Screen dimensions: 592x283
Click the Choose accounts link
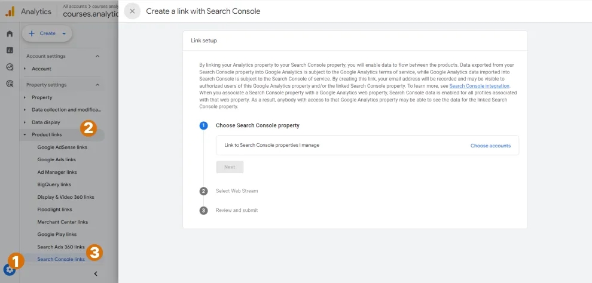[490, 146]
